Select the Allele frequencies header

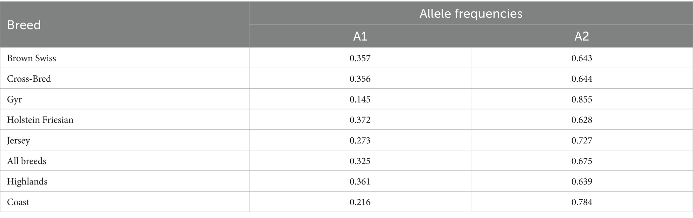(471, 13)
